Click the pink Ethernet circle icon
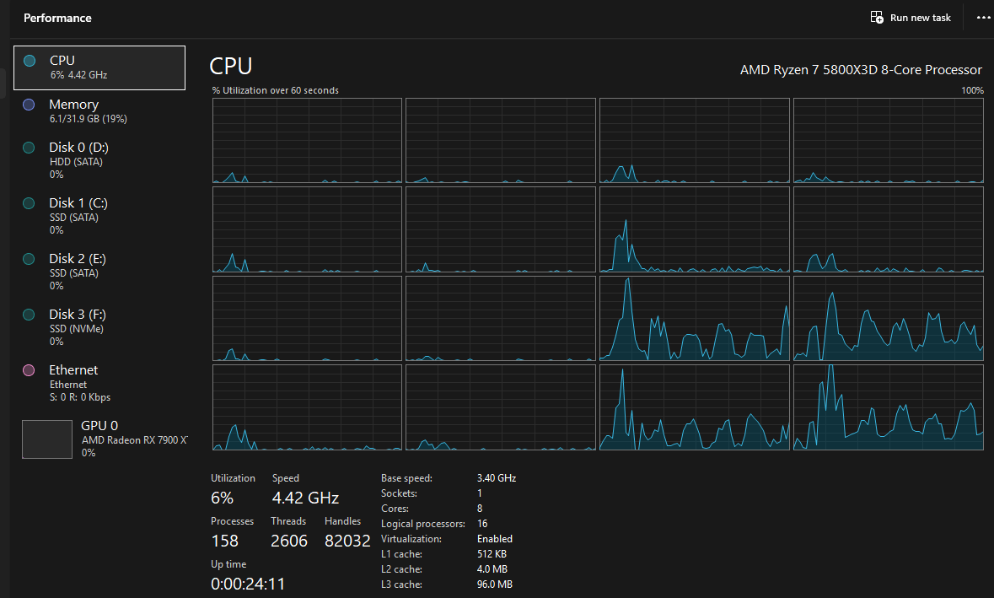 click(30, 370)
